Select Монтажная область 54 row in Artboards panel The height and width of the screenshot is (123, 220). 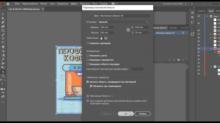click(170, 33)
